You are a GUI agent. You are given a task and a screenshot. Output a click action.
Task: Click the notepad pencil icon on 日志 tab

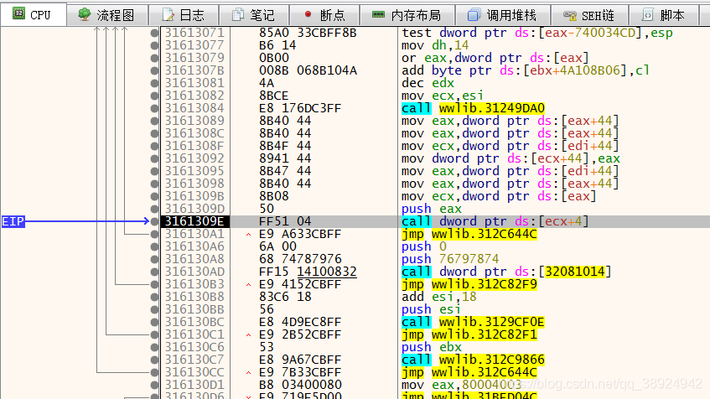[168, 15]
